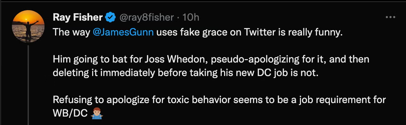Open the tweet via the 10h timestamp
406x125 pixels.
coord(190,18)
